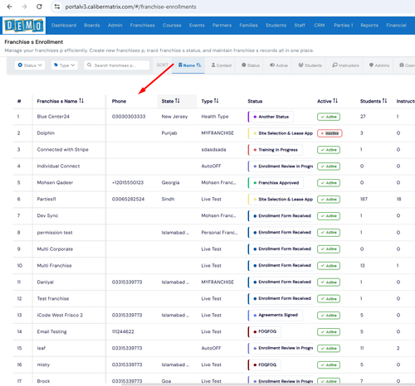
Task: Toggle Inactive badge for Dolphin row
Action: coord(330,133)
